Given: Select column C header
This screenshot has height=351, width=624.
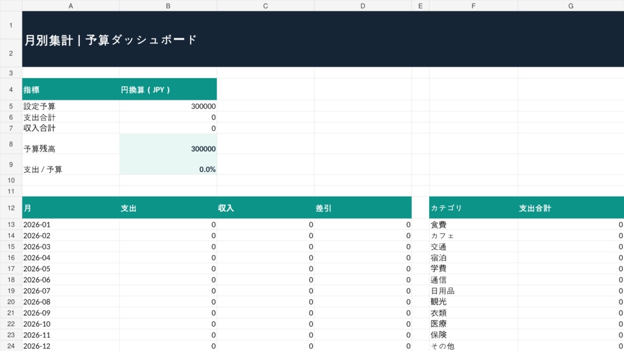Looking at the screenshot, I should point(266,5).
